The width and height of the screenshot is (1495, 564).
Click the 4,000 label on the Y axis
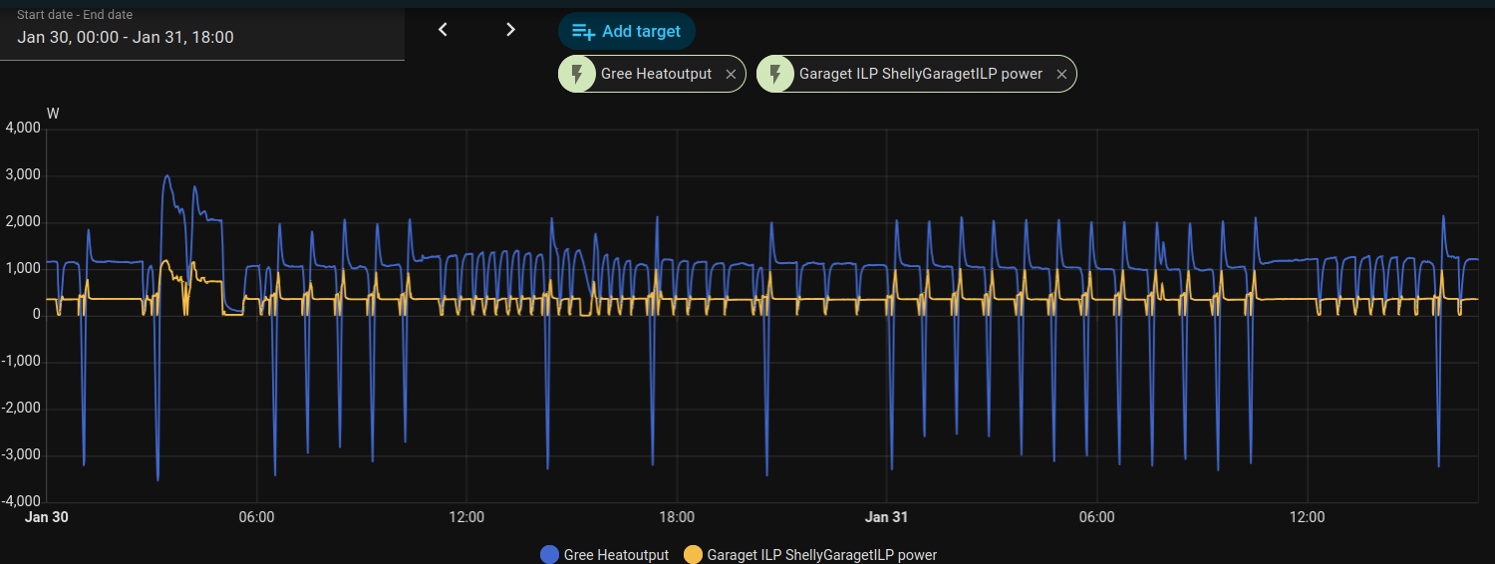(23, 129)
